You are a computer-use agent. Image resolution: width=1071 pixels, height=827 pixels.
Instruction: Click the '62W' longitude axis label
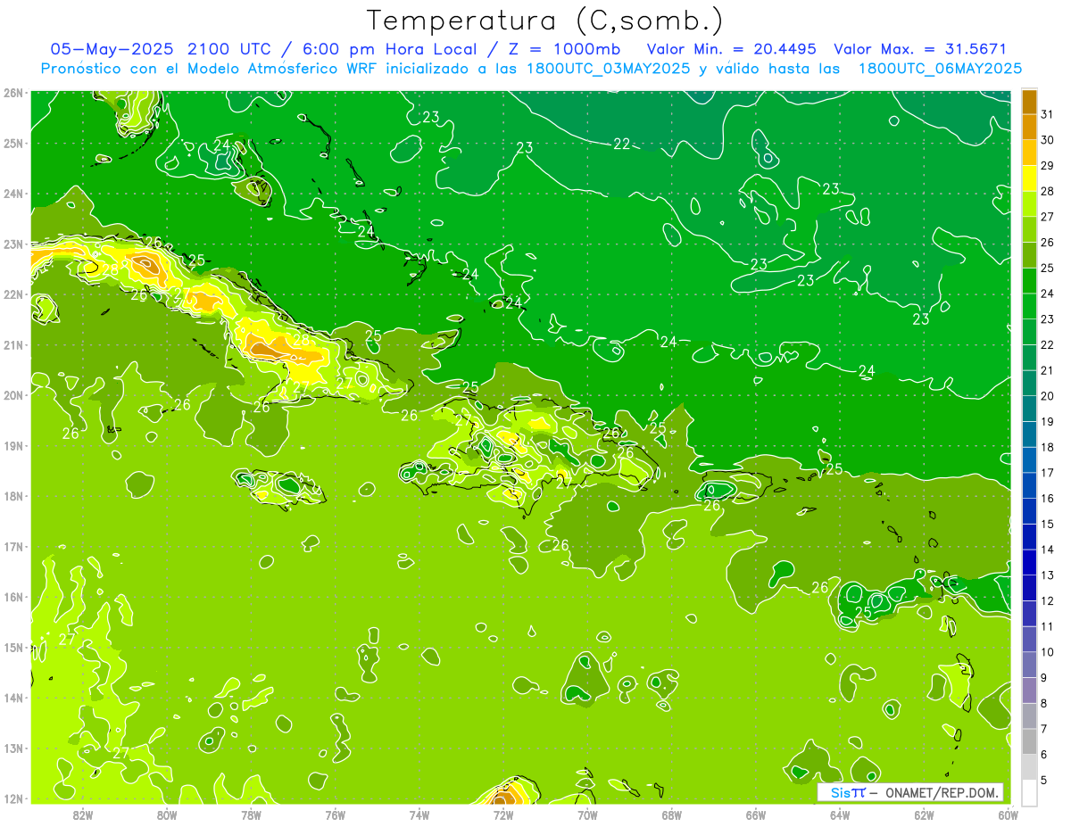pos(924,815)
